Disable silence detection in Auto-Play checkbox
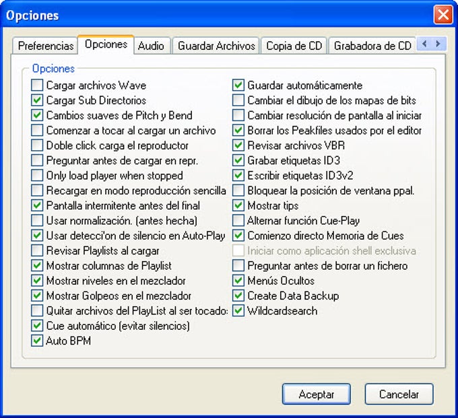Image resolution: width=458 pixels, height=418 pixels. click(37, 236)
